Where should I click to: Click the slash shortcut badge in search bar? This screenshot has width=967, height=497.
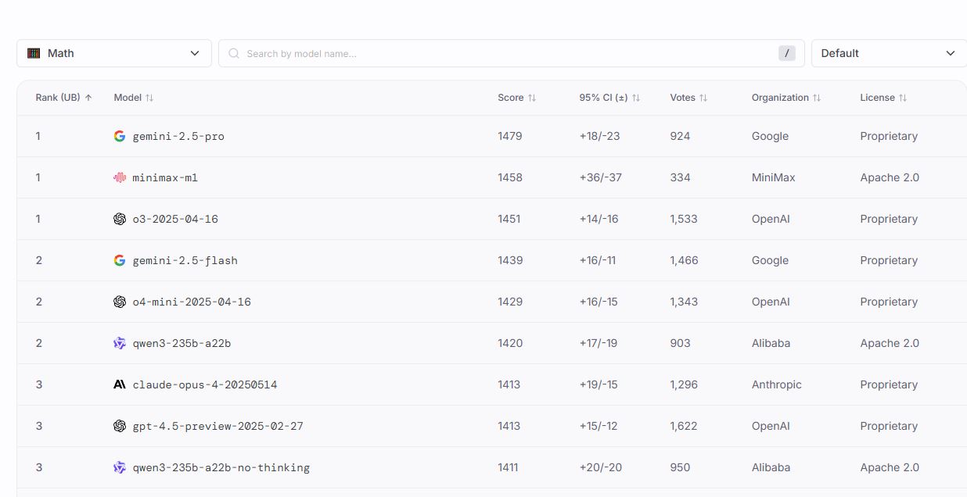(786, 53)
